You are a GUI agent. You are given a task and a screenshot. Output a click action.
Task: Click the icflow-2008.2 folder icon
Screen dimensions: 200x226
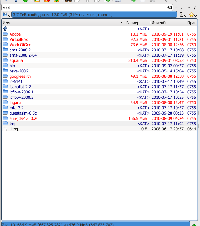click(x=5, y=97)
